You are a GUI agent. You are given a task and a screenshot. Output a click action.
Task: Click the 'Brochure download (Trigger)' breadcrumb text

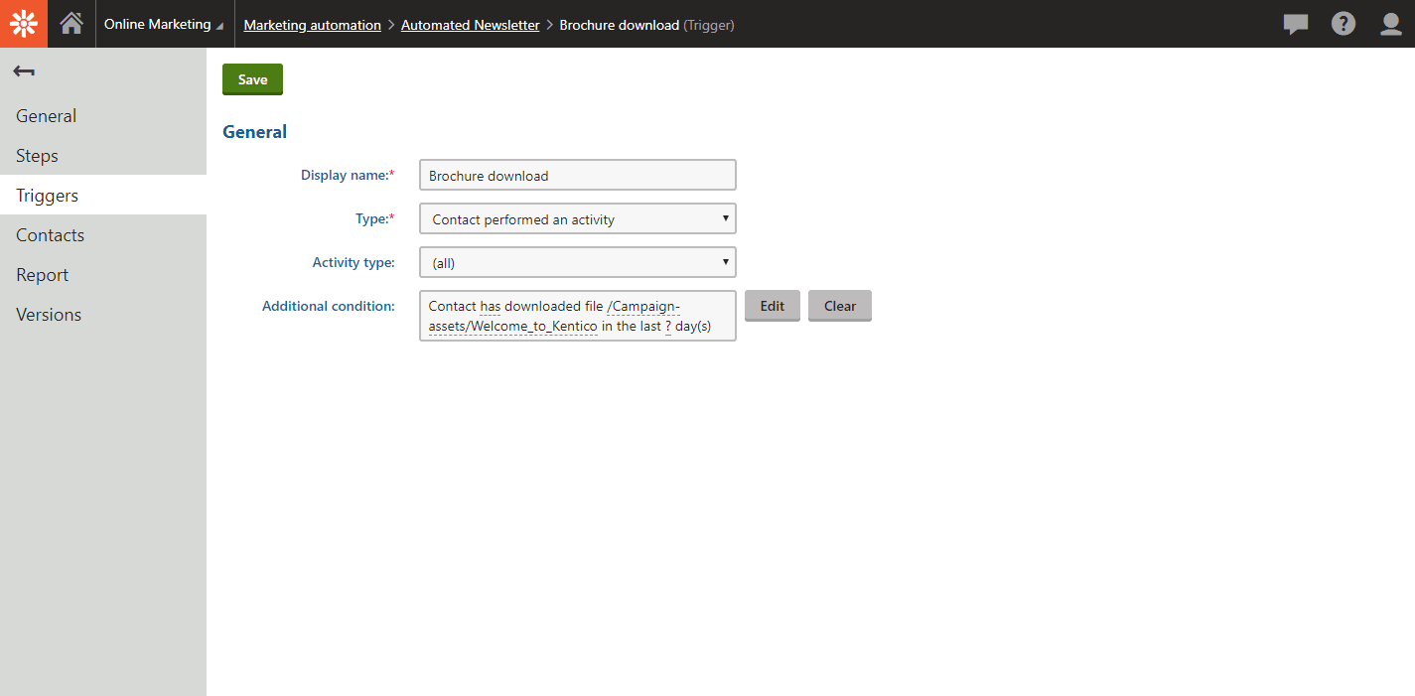(x=647, y=25)
